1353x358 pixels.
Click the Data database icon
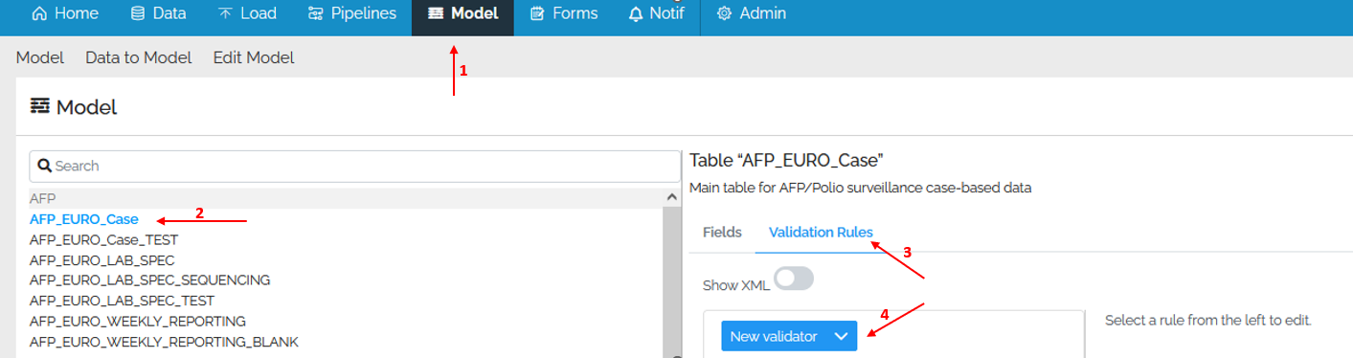click(138, 13)
